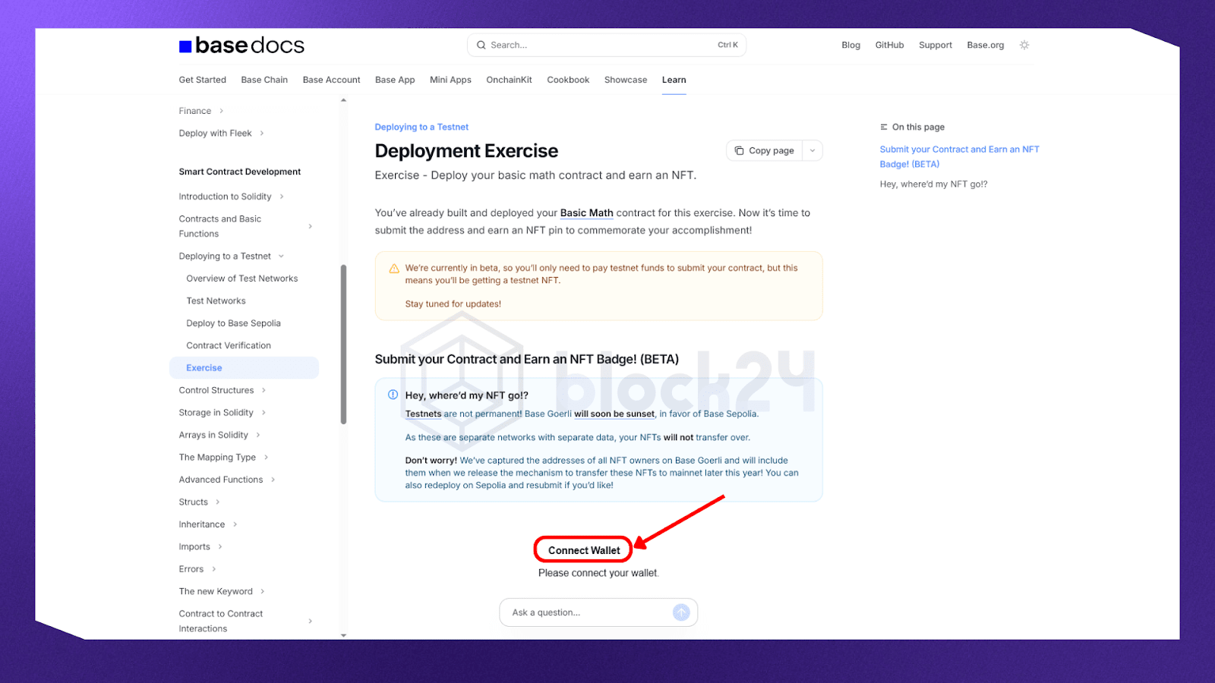Collapse the Deploying to a Testnet section
Viewport: 1215px width, 683px height.
click(281, 257)
